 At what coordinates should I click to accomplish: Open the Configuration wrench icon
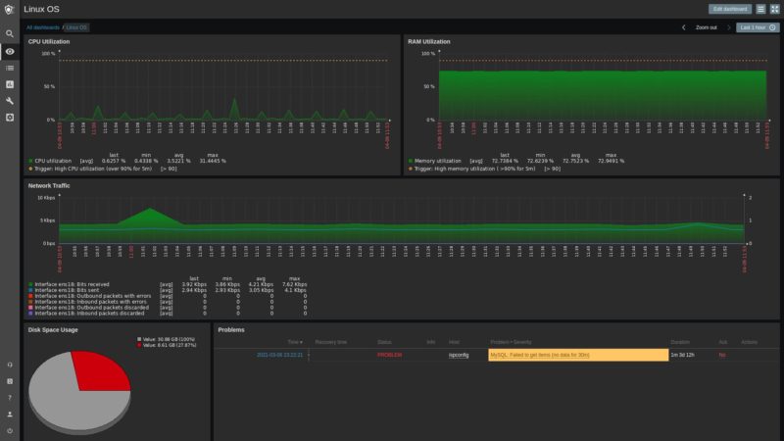click(10, 101)
